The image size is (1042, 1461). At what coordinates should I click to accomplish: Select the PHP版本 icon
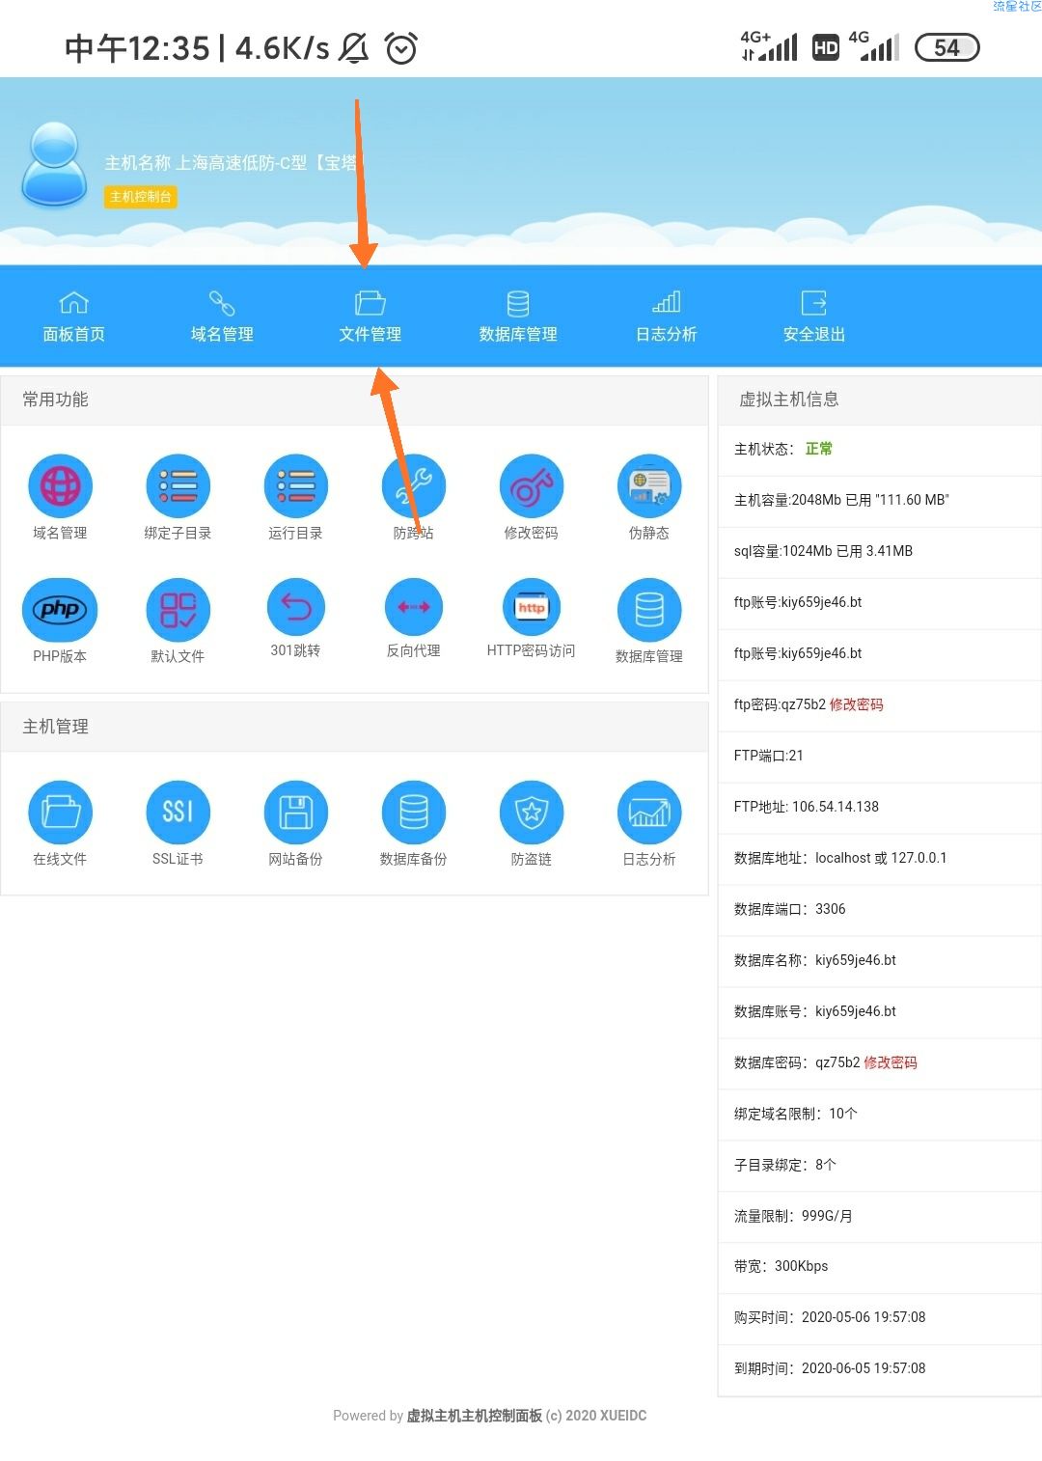pos(60,610)
